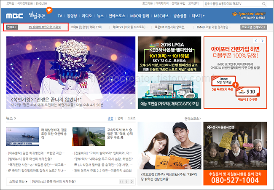Click the 시각장애인용 link
274x190 pixels.
point(25,3)
